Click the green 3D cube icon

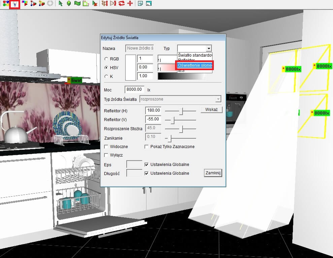point(69,4)
